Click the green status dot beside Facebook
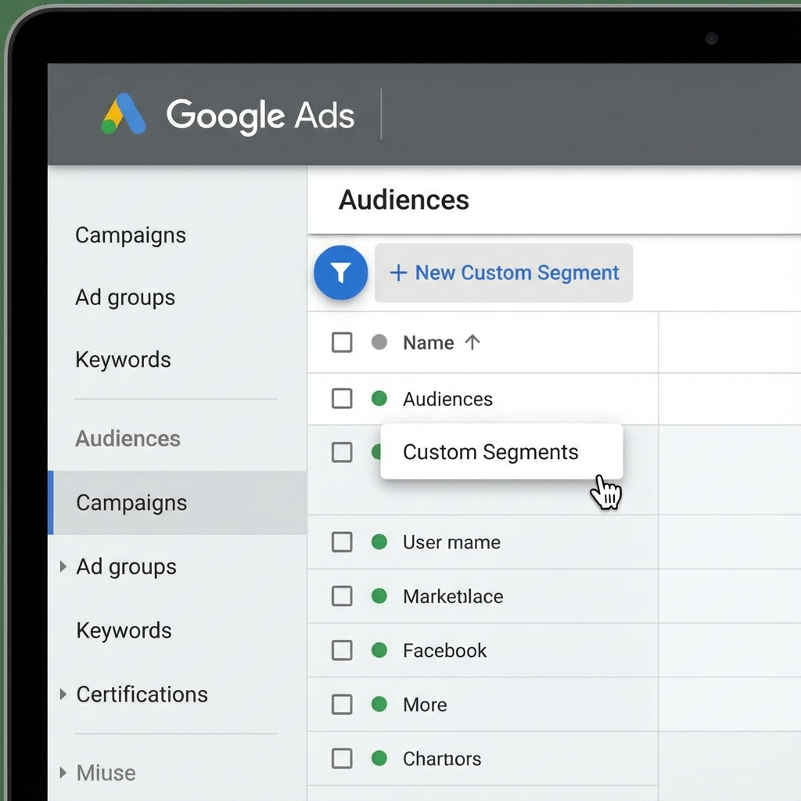801x801 pixels. [379, 650]
